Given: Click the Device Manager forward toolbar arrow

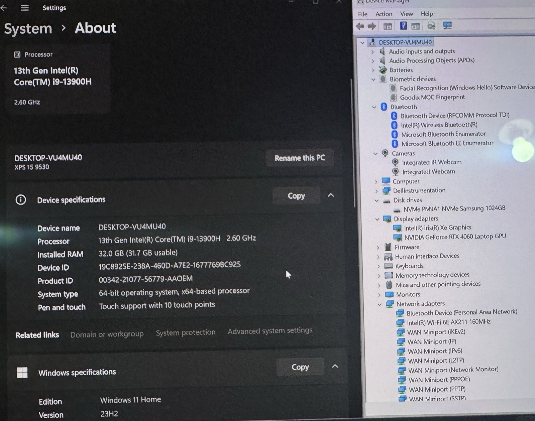Looking at the screenshot, I should (371, 26).
